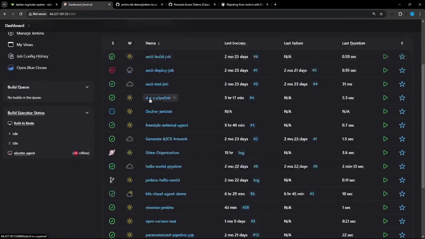The width and height of the screenshot is (425, 239).
Task: Toggle favorite star for ascii-deploy-job
Action: click(402, 70)
